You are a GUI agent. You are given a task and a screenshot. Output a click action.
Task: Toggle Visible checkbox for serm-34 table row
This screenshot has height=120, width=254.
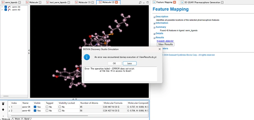point(35,107)
